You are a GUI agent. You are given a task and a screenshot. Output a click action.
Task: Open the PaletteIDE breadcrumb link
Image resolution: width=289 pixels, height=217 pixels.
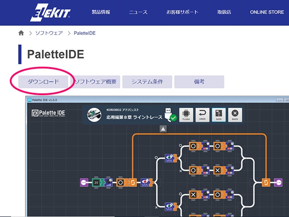click(84, 33)
